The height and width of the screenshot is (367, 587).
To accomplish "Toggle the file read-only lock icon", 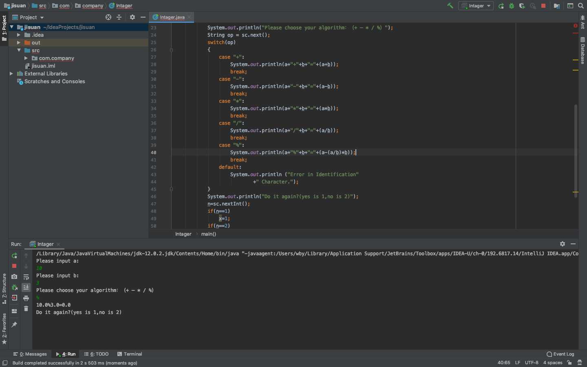I will (x=569, y=363).
